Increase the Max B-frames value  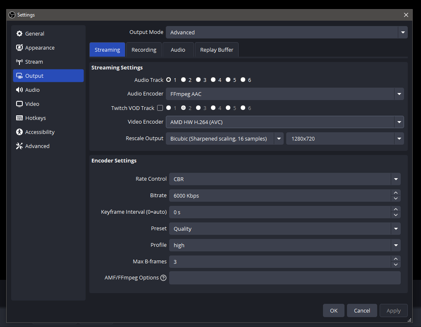pyautogui.click(x=396, y=259)
